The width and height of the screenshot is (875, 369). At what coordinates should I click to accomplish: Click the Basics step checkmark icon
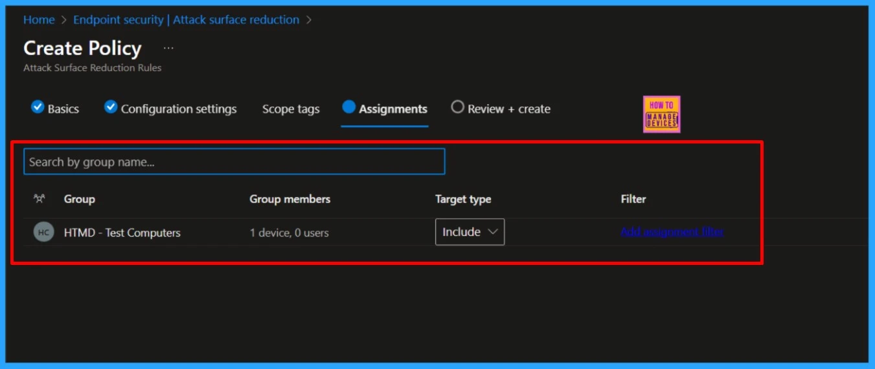tap(38, 107)
